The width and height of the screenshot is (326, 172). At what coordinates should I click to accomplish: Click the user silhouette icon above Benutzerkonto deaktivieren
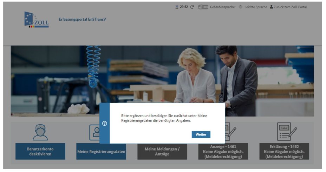40,132
